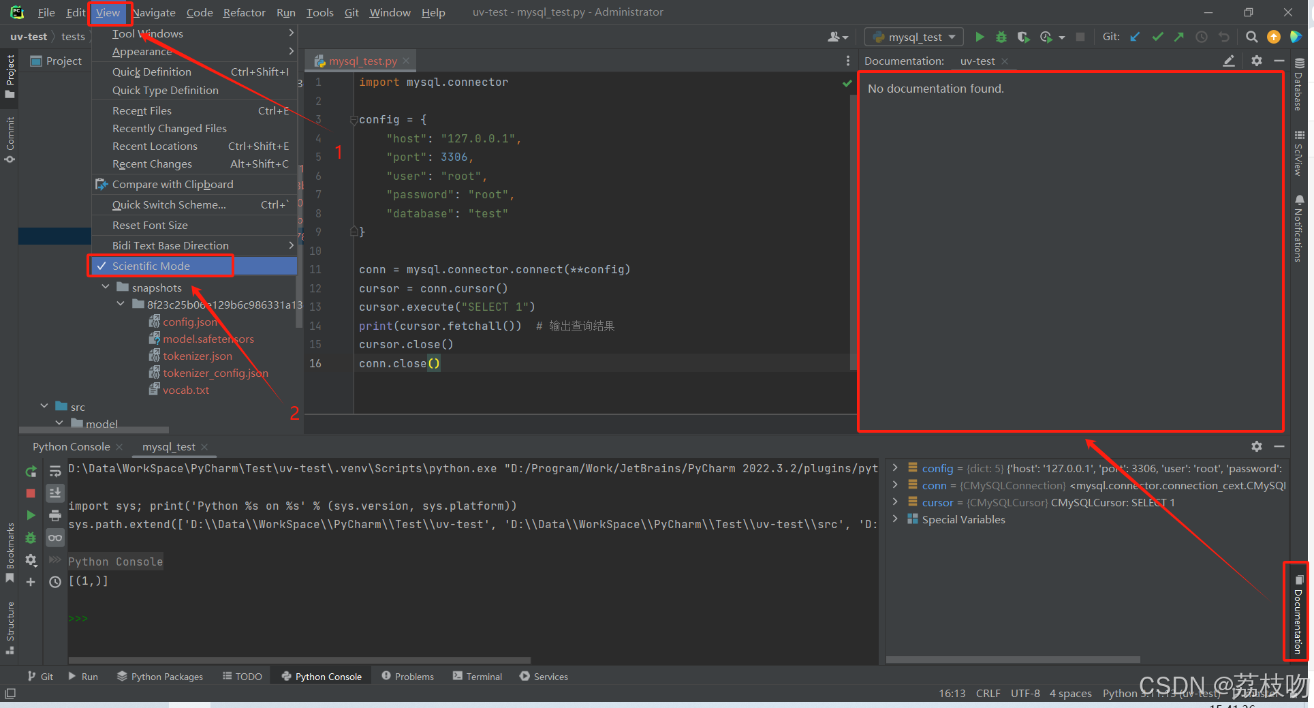
Task: Choose Compare with Clipboard
Action: [x=195, y=184]
